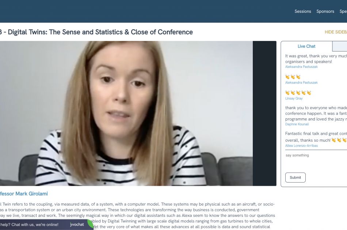347x230 pixels.
Task: Select the tab next to Live Chat
Action: tap(340, 46)
